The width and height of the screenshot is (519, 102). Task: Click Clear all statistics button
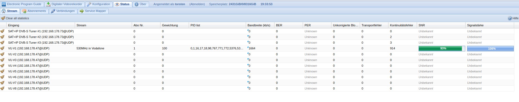tap(15, 18)
